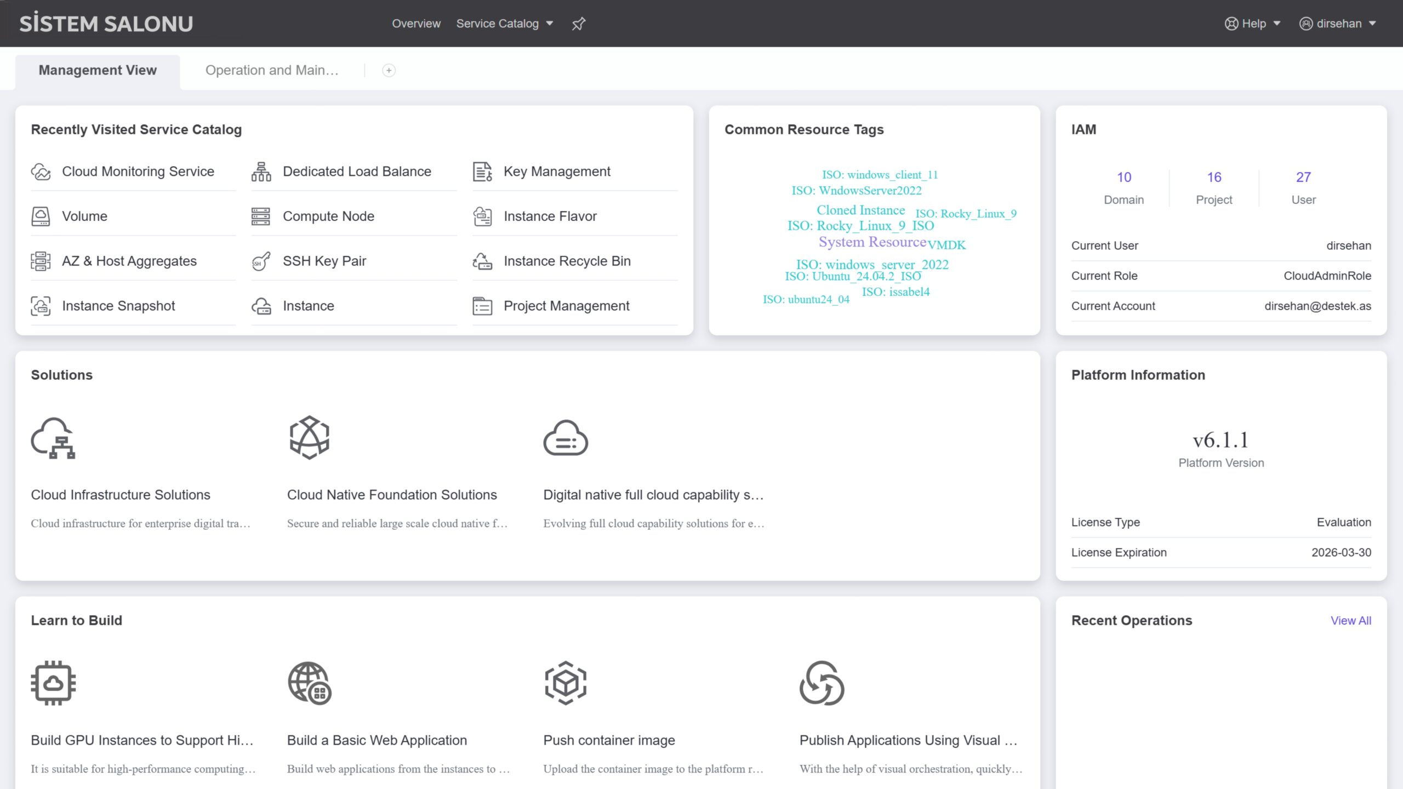Expand the Service Catalog dropdown
This screenshot has width=1403, height=789.
(504, 24)
